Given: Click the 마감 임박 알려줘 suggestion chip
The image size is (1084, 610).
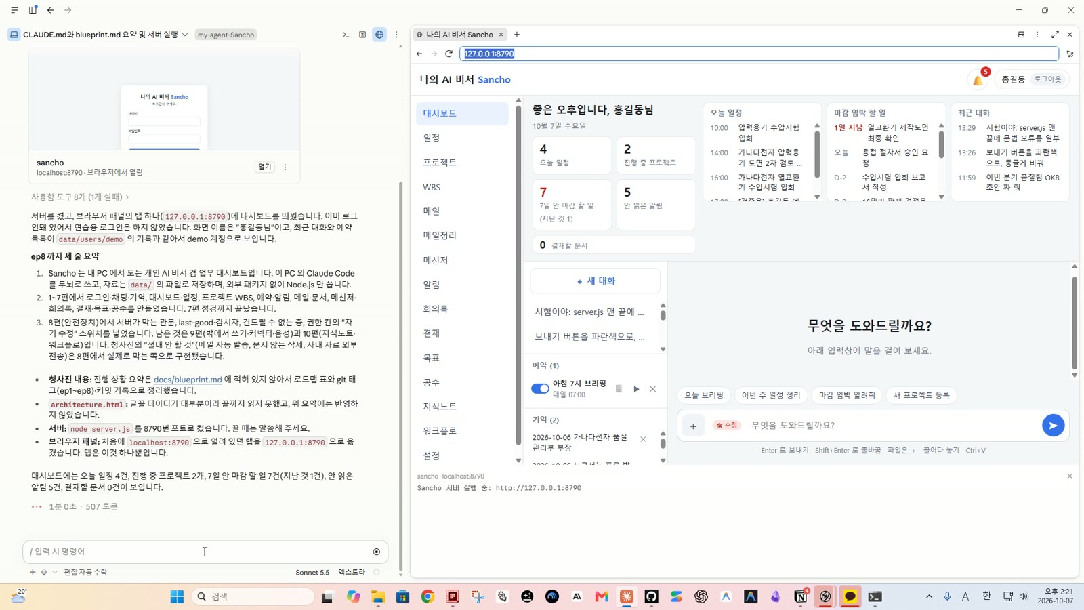Looking at the screenshot, I should (847, 395).
